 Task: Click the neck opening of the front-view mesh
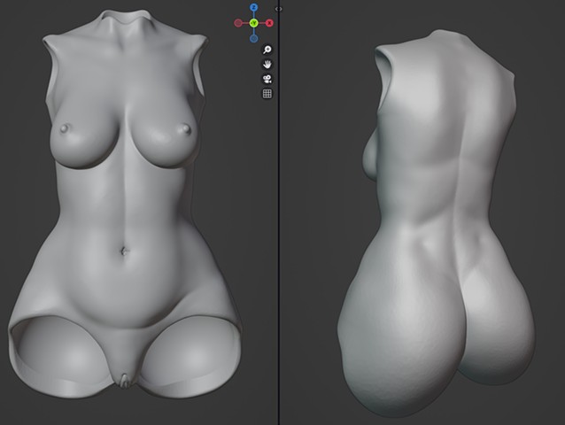(124, 19)
